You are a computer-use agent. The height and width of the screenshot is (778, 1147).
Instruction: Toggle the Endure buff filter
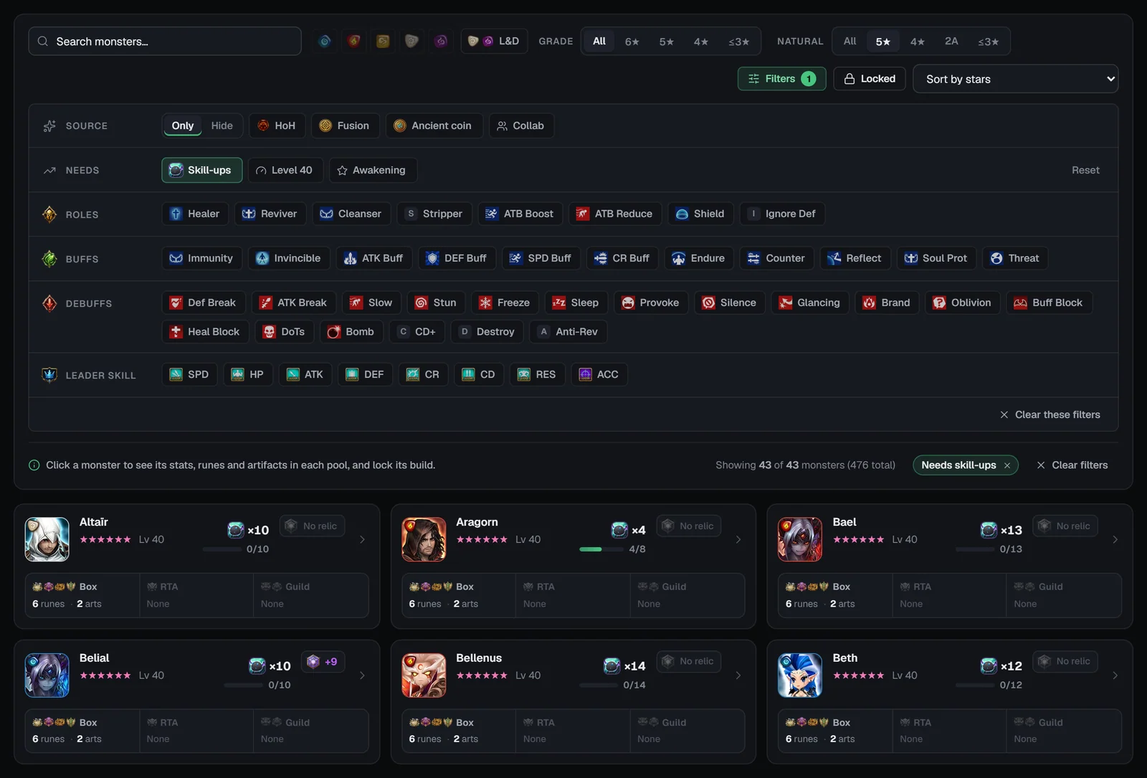[699, 258]
